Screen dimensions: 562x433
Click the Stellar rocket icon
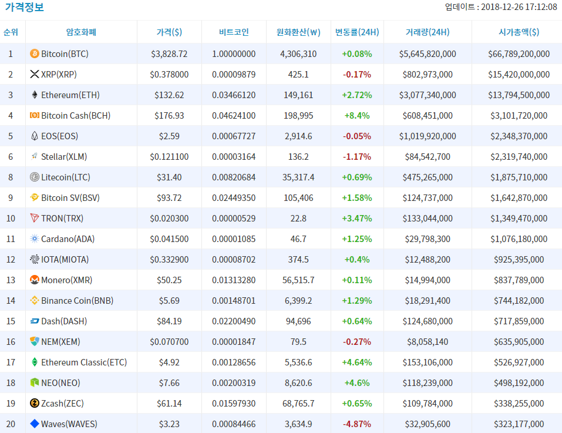(x=35, y=156)
